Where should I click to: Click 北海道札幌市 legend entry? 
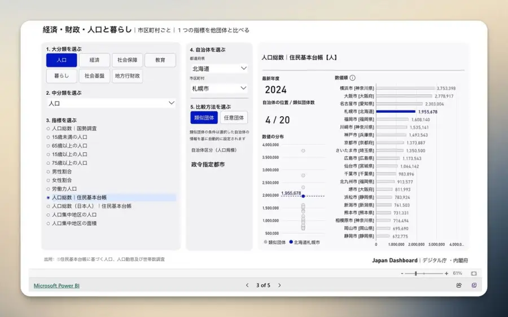tap(305, 242)
